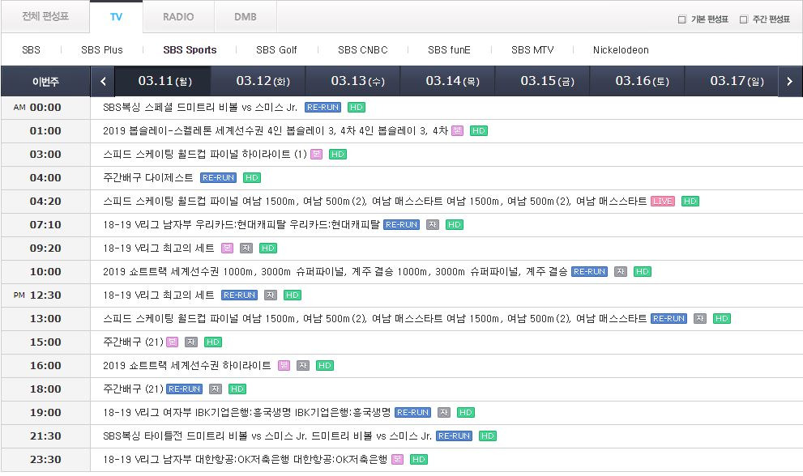The width and height of the screenshot is (803, 476).
Task: Go to previous week with left arrow
Action: pos(103,81)
